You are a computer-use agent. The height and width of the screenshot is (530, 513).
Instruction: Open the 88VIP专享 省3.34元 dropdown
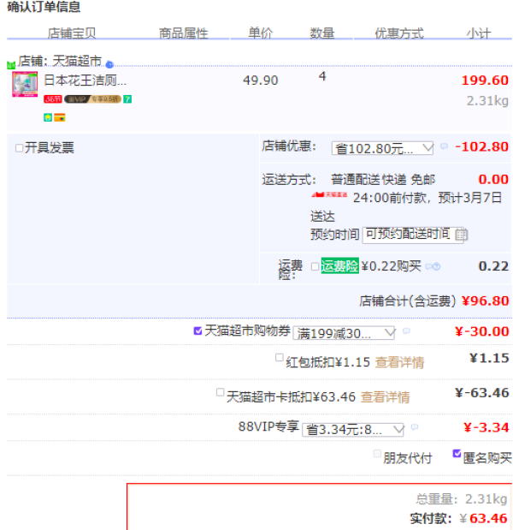click(352, 430)
